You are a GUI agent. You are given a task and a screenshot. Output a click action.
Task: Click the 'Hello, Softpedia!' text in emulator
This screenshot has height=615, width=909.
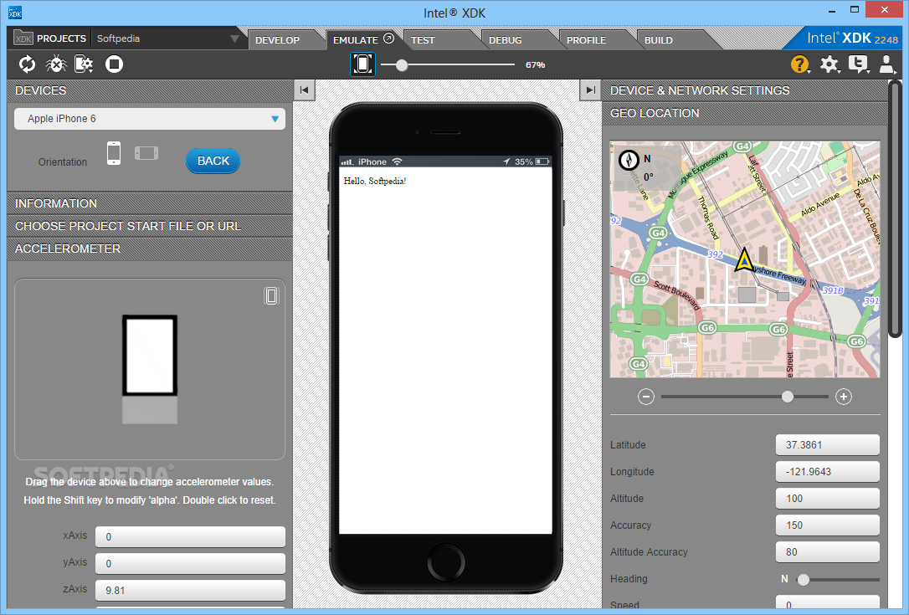[374, 182]
